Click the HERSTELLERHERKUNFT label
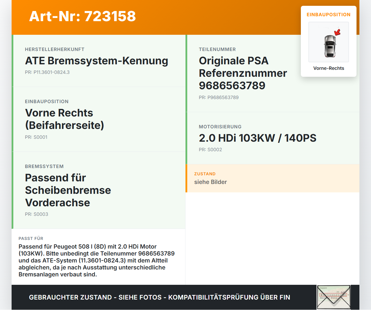This screenshot has height=310, width=371. coord(54,50)
